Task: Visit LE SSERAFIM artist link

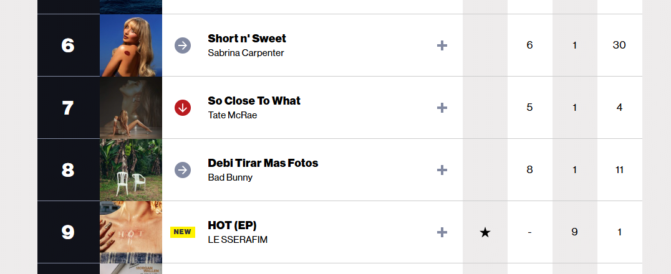Action: coord(238,240)
